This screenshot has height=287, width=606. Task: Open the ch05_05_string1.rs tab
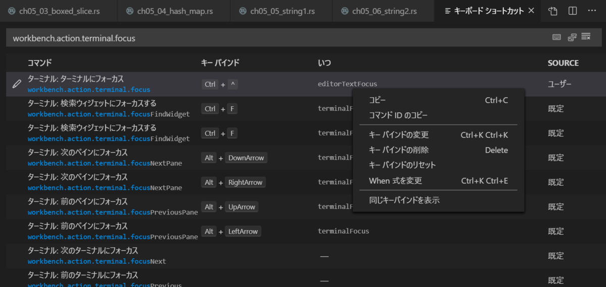pyautogui.click(x=281, y=11)
